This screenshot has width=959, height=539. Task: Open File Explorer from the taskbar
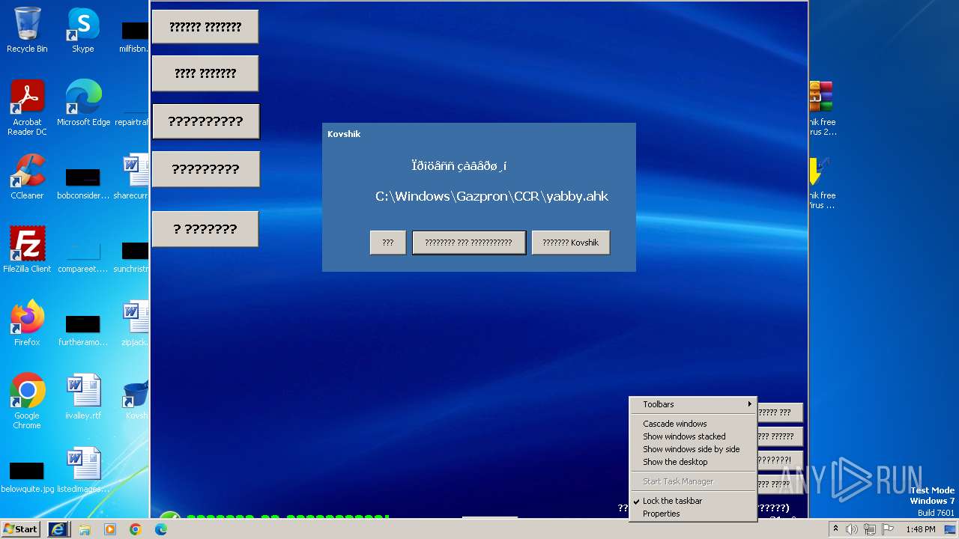click(85, 529)
